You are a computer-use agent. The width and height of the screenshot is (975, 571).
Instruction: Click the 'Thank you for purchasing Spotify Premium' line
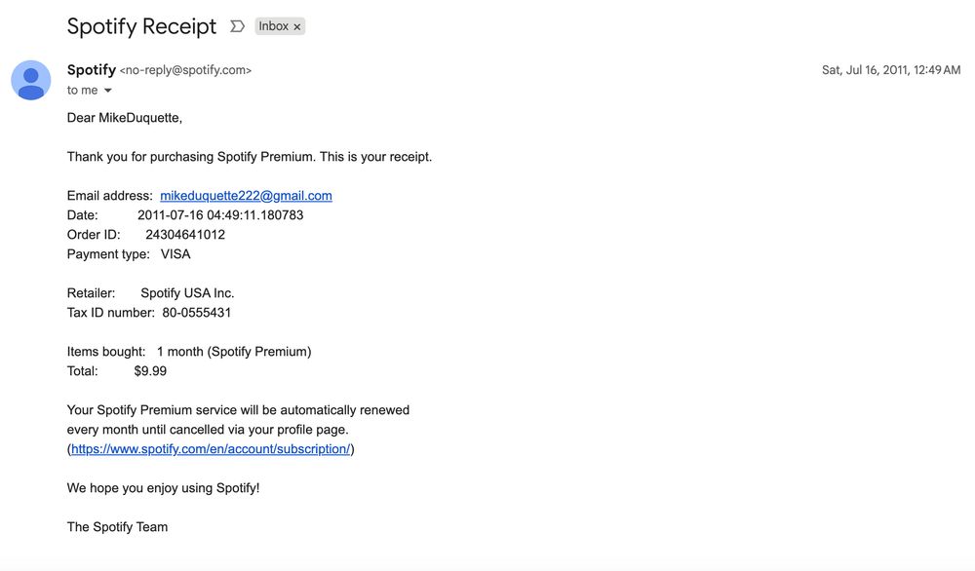[250, 157]
